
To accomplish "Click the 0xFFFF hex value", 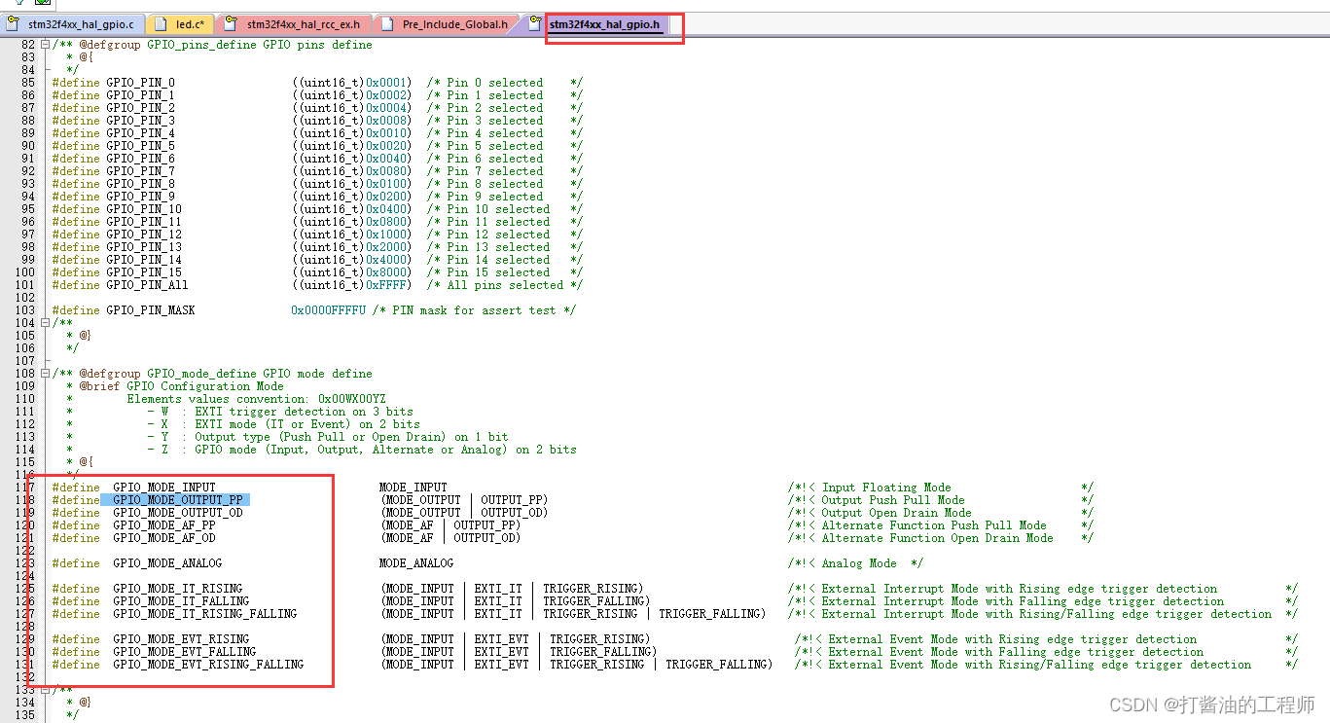I will 385,285.
